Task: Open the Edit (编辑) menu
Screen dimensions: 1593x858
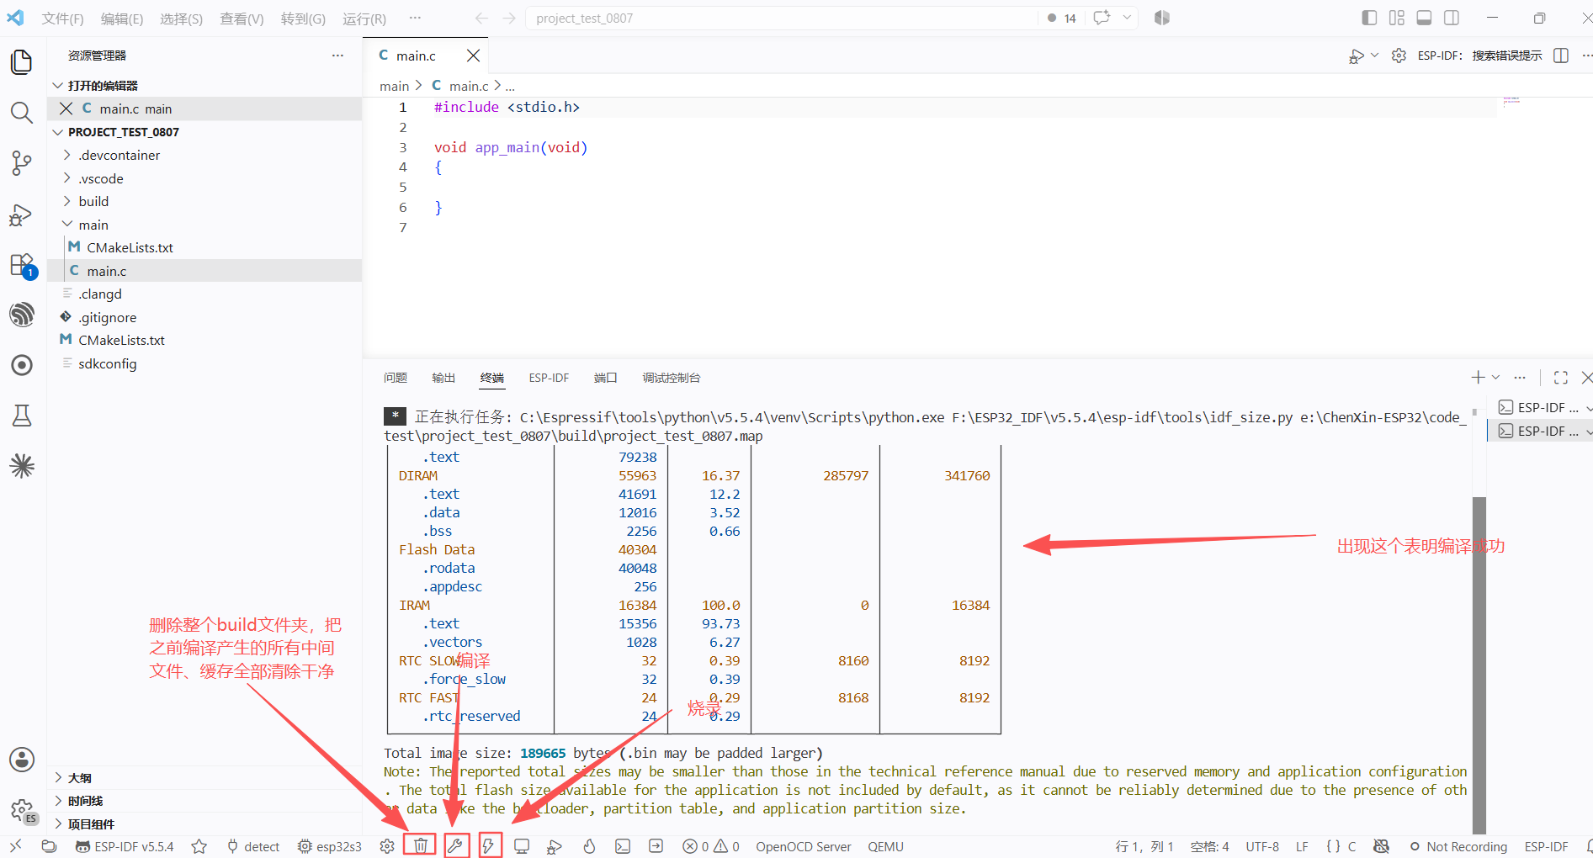Action: 122,19
